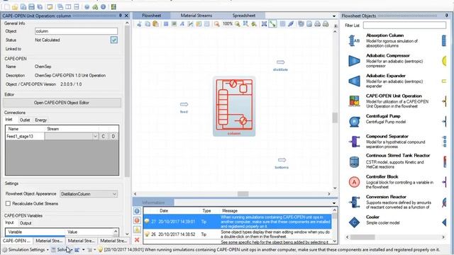Viewport: 454px width, 255px height.
Task: Click the magnifier icon right of 100%
Action: pos(237,24)
